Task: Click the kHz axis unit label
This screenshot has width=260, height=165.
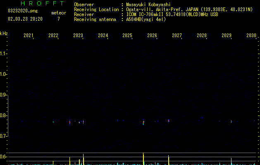Action: [4, 33]
